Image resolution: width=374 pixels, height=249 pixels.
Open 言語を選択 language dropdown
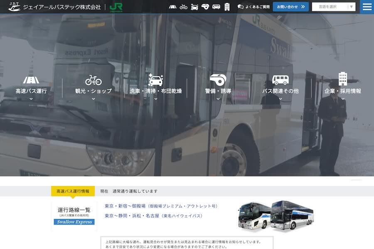[334, 7]
